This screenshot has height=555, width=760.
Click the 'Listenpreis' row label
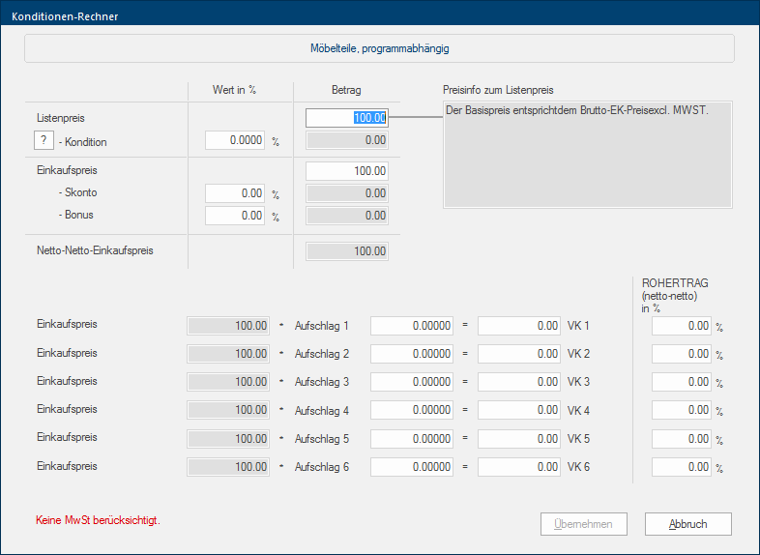pyautogui.click(x=61, y=118)
